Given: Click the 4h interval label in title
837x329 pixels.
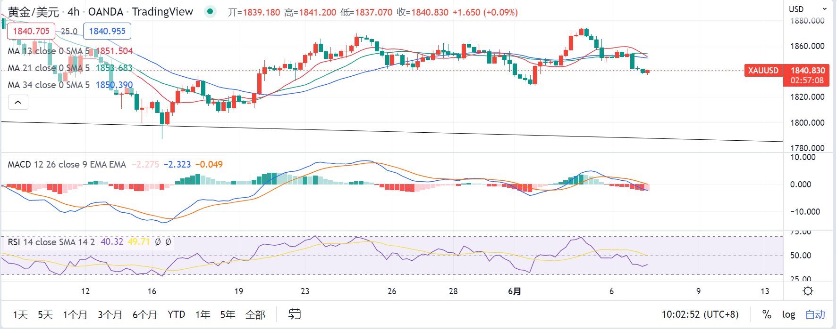Looking at the screenshot, I should tap(73, 12).
